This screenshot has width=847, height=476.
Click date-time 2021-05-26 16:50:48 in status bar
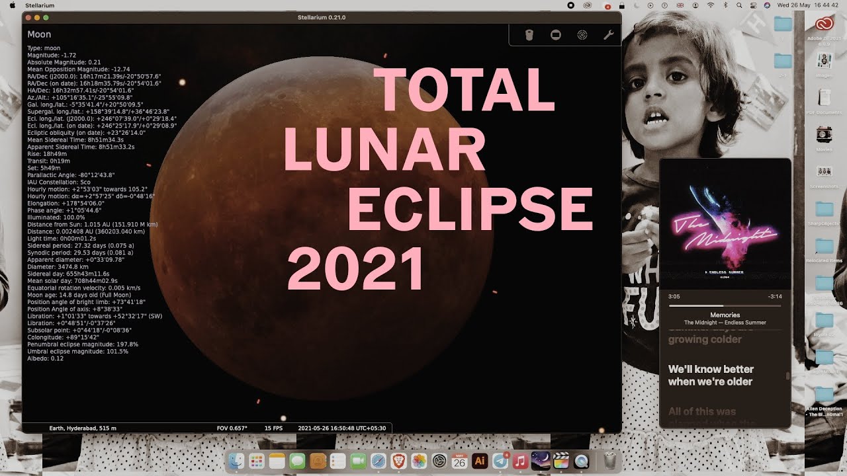[343, 428]
